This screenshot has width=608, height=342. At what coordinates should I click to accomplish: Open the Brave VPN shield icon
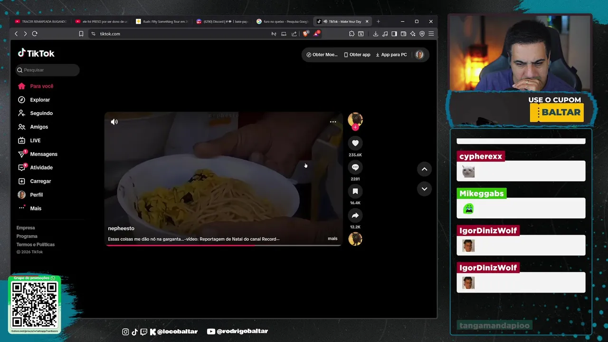[x=422, y=34]
